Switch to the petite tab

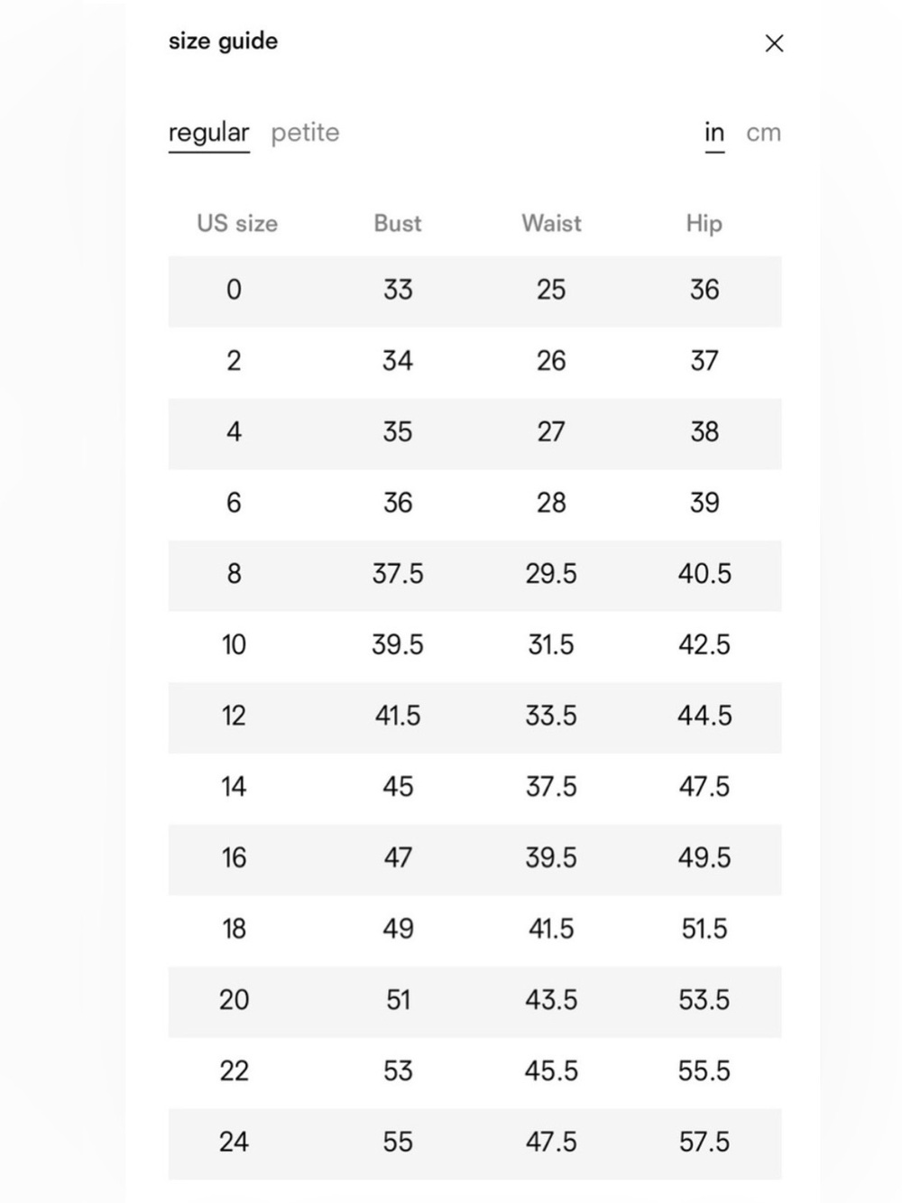[x=305, y=133]
